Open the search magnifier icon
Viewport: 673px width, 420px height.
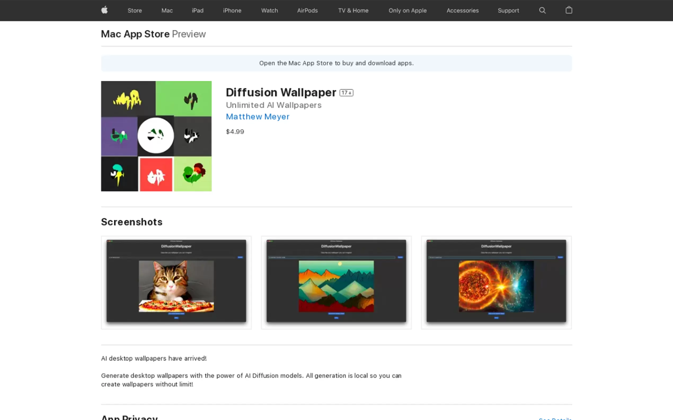coord(542,11)
